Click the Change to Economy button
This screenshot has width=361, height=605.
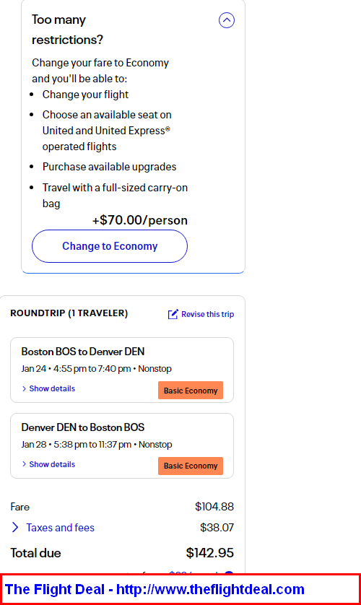click(x=110, y=246)
